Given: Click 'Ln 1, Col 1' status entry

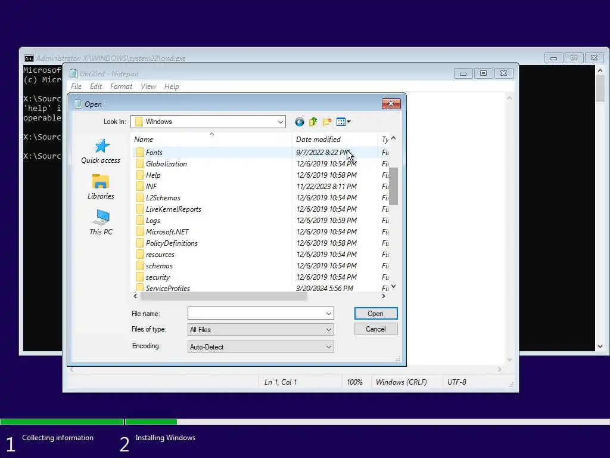Looking at the screenshot, I should (281, 382).
